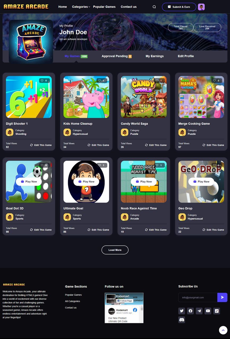The image size is (230, 339).
Task: Open the Discord social icon
Action: [x=182, y=320]
